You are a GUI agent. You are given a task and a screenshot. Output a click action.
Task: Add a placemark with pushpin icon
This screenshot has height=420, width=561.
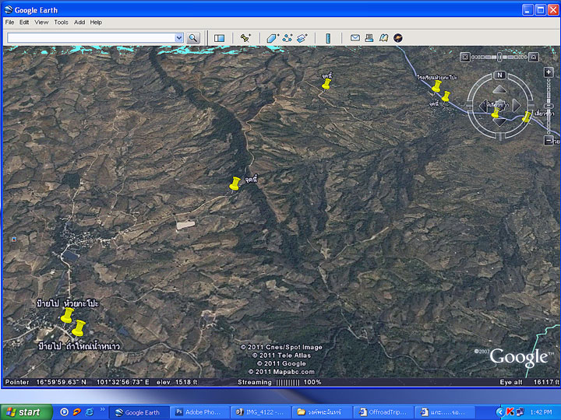(x=245, y=37)
